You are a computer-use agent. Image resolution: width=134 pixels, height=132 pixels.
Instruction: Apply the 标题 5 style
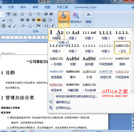point(122,35)
